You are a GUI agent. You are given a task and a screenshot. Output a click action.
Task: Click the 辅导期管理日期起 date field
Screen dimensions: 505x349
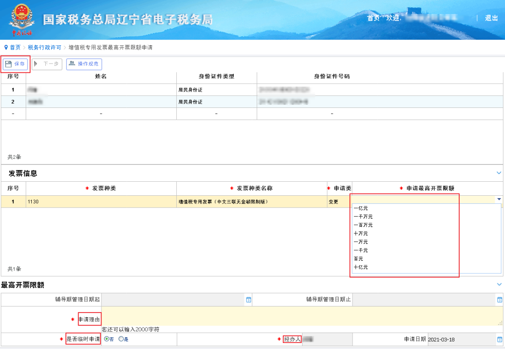(173, 299)
